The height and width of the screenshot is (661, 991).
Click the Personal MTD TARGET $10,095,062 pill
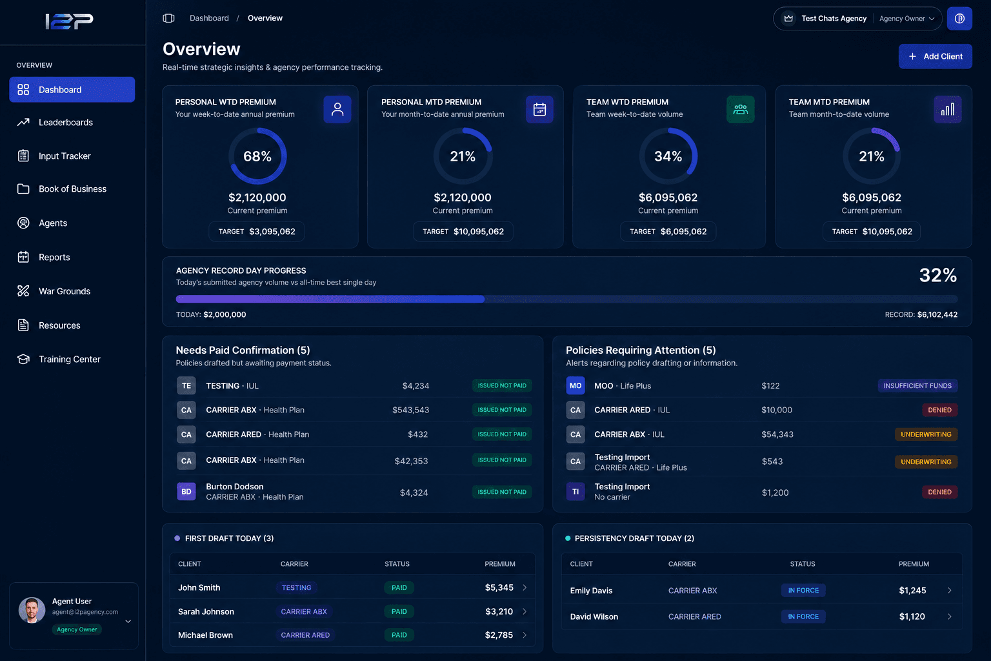463,231
